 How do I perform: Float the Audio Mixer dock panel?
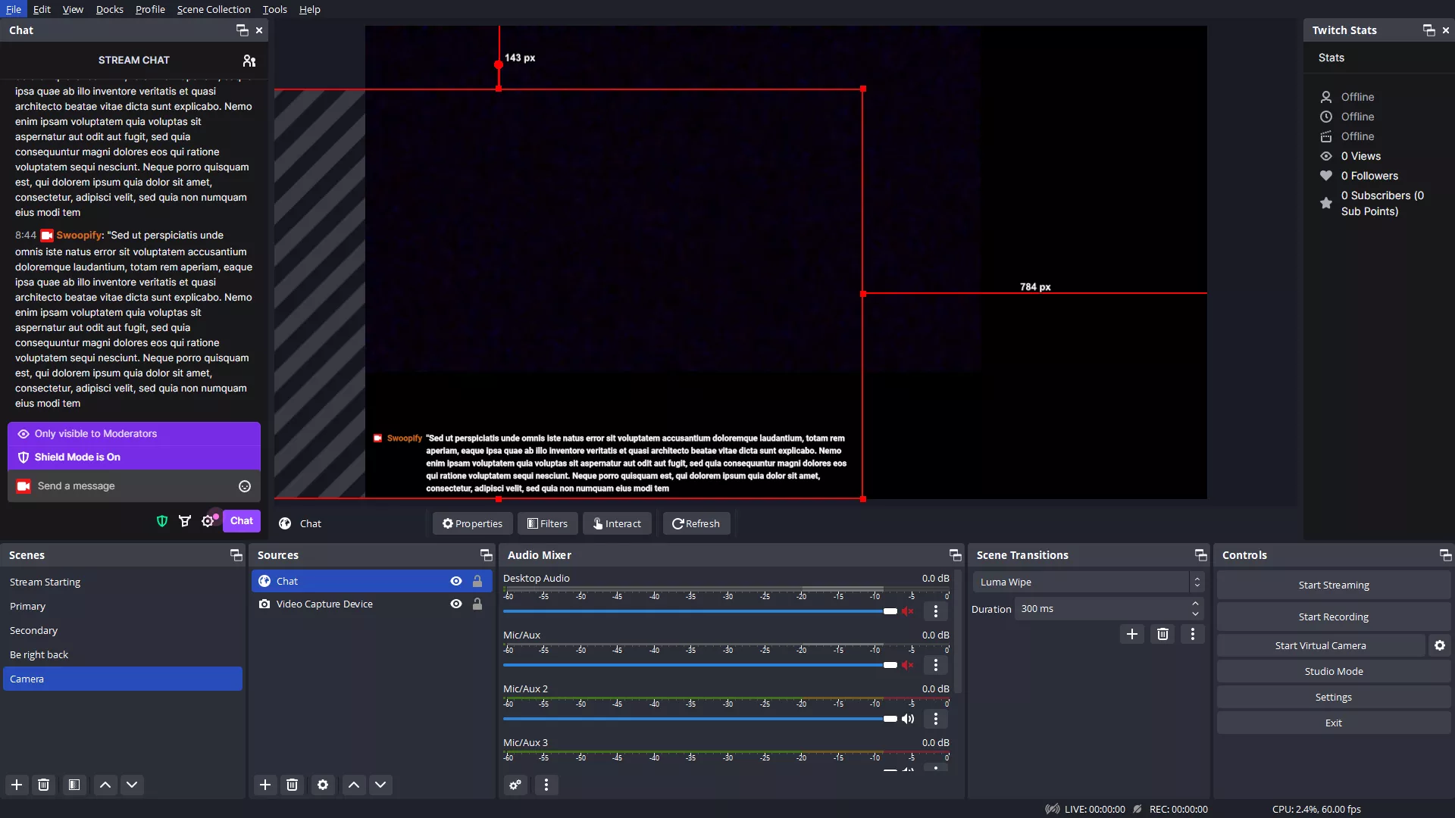[x=956, y=555]
